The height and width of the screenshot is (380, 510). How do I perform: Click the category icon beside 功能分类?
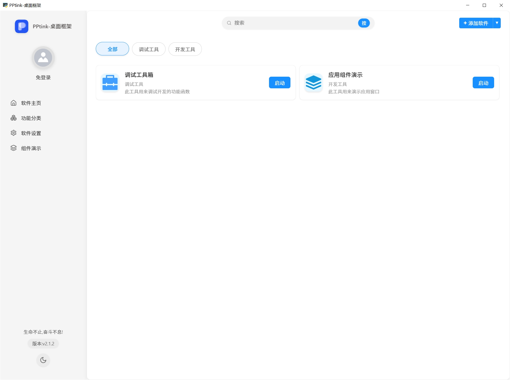(13, 118)
